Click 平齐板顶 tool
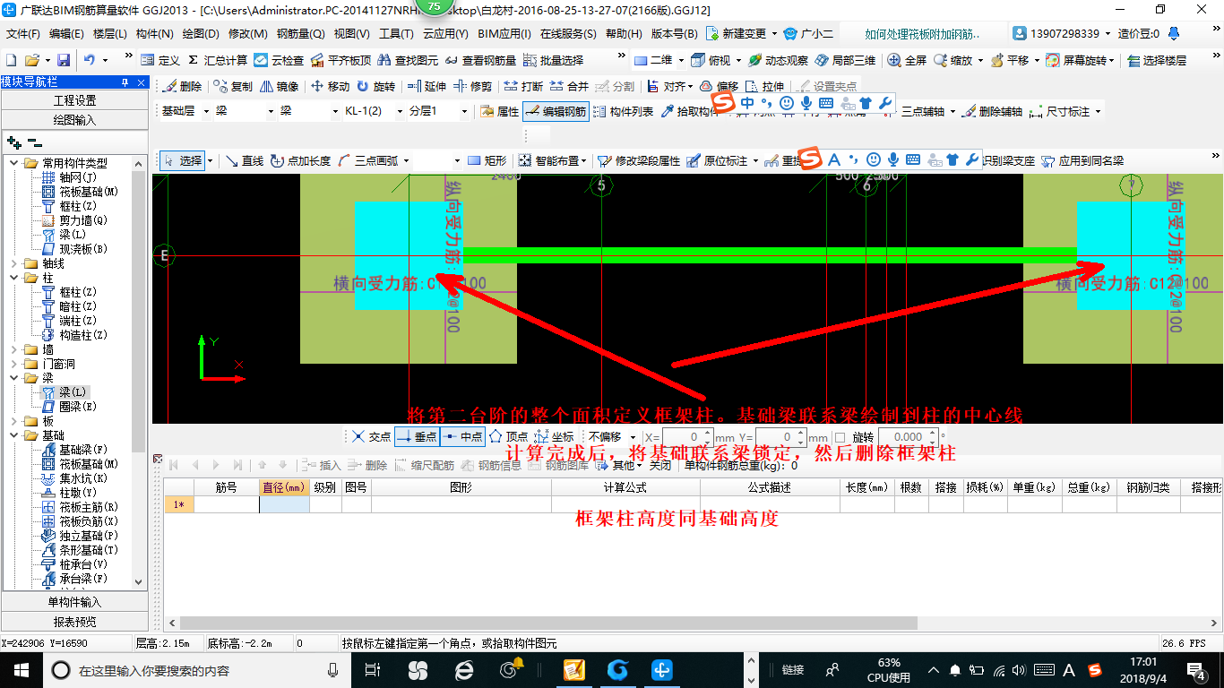 340,60
